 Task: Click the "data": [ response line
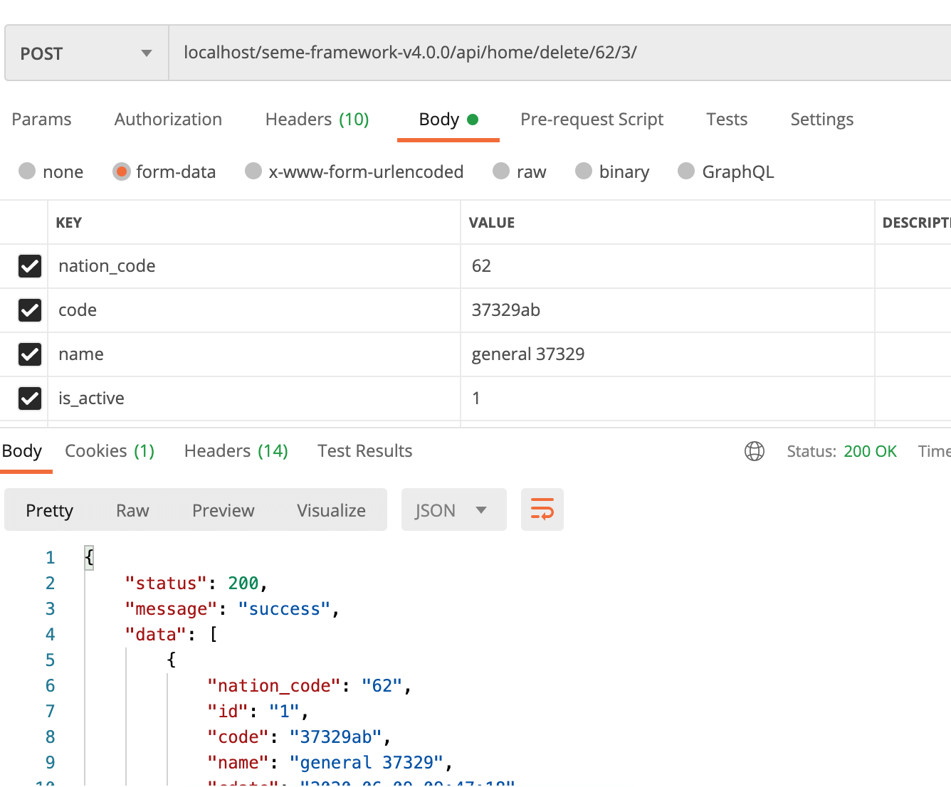(x=171, y=635)
